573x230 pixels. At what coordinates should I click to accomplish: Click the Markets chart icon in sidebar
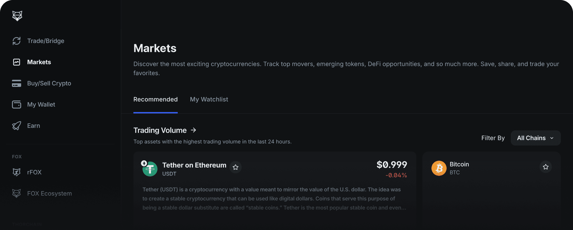(x=16, y=62)
